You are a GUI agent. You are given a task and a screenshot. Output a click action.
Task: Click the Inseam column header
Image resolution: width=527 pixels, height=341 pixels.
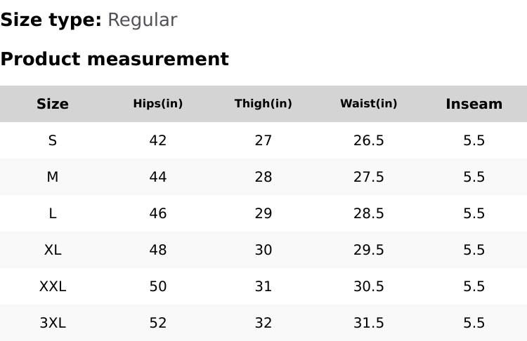pyautogui.click(x=474, y=104)
